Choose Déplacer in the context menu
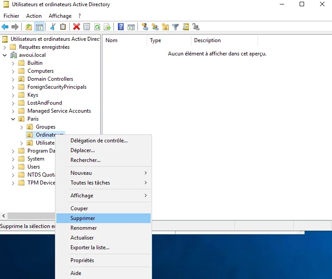Viewport: 332px width, 279px height. (x=104, y=150)
